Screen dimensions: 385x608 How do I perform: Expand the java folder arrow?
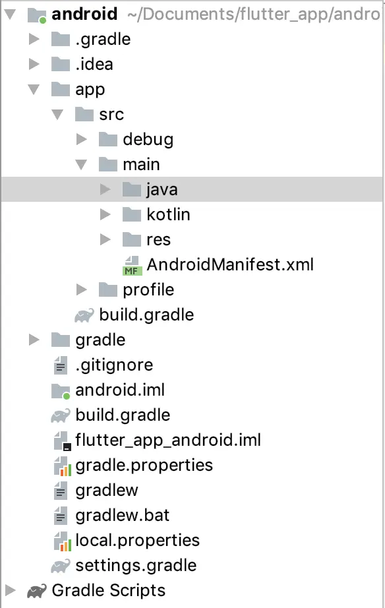click(105, 189)
